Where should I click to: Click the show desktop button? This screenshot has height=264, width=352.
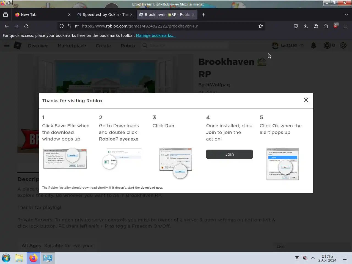coord(345,258)
